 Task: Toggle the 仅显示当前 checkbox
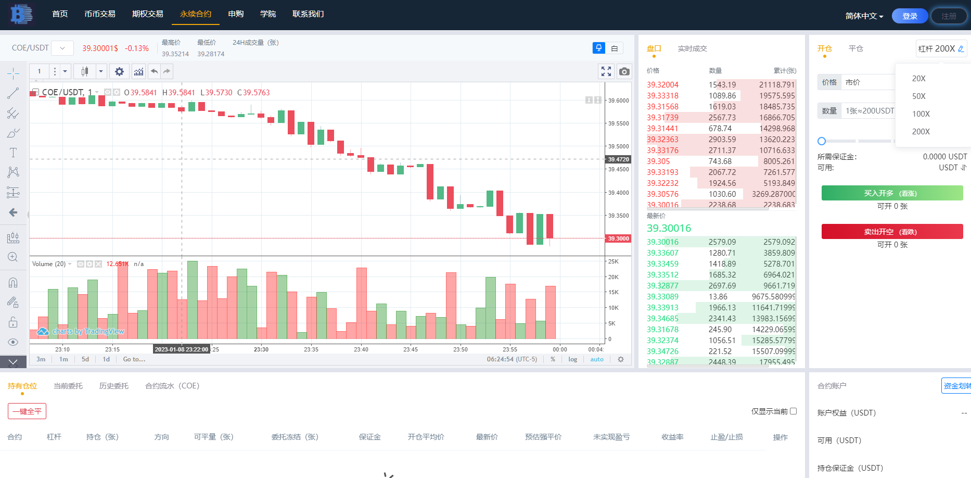coord(793,411)
